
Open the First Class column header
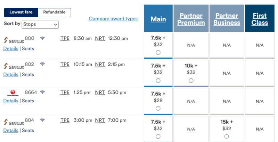(x=260, y=19)
